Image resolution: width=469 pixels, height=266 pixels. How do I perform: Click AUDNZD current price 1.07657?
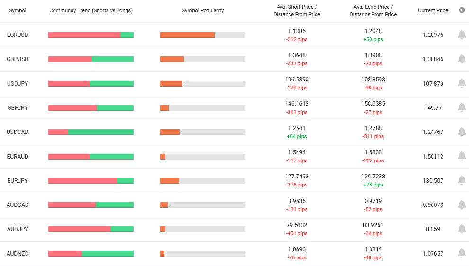(x=433, y=254)
